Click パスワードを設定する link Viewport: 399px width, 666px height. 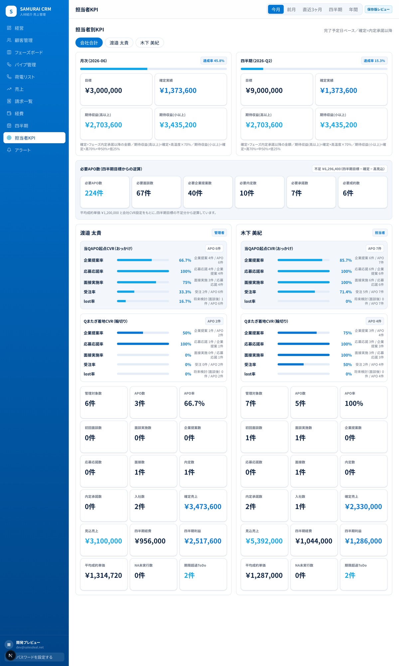click(x=35, y=657)
